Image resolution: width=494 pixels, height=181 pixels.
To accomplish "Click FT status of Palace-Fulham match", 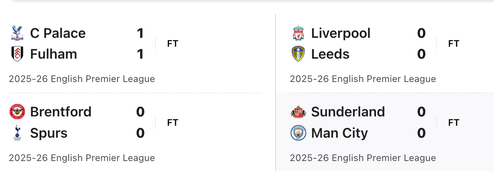I will click(172, 43).
